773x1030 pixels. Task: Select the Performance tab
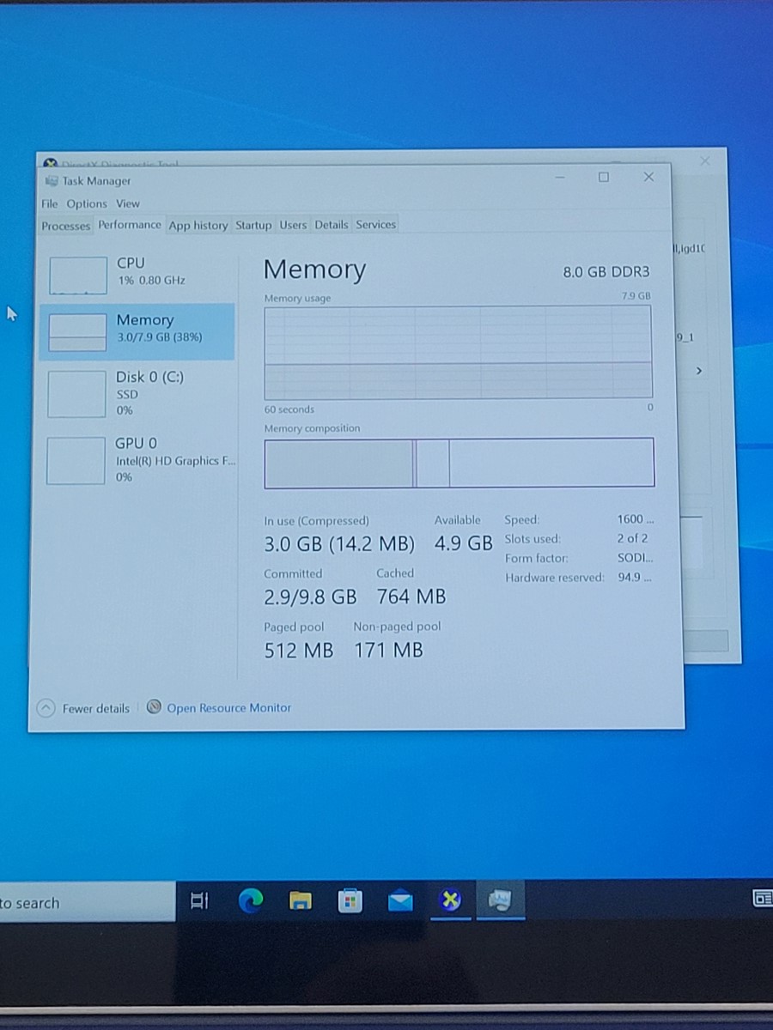[130, 225]
